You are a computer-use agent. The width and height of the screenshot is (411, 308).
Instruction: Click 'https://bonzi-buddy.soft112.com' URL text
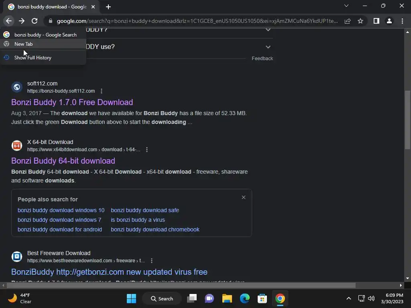click(x=61, y=91)
